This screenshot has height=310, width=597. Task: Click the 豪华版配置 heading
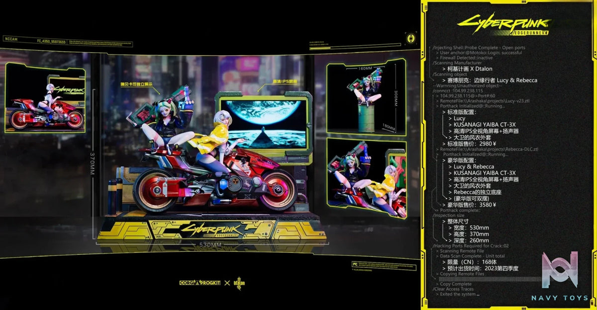click(459, 160)
